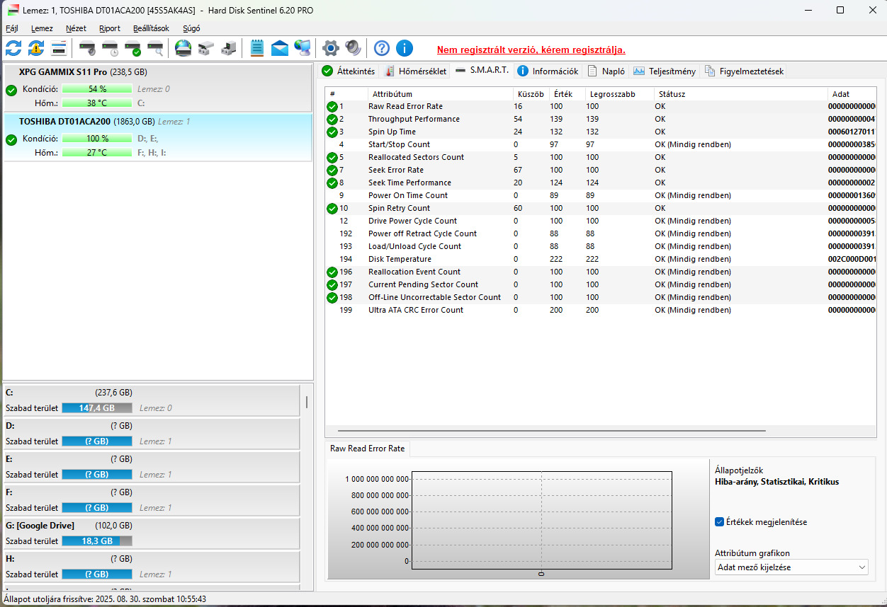Click green check icon for XPG GAMMIX disk
The width and height of the screenshot is (887, 607).
click(11, 90)
